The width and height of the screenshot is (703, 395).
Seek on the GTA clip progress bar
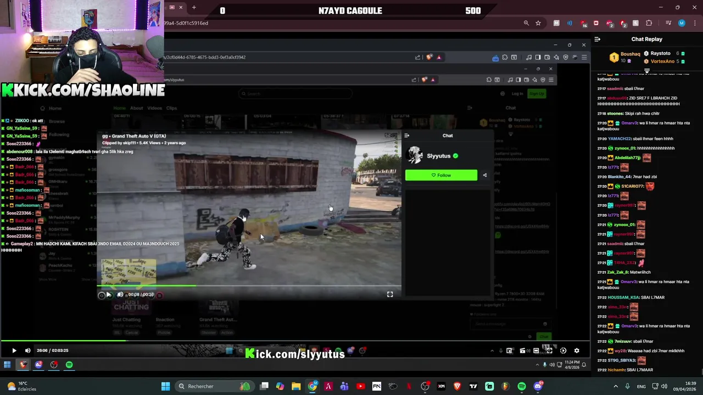[250, 286]
